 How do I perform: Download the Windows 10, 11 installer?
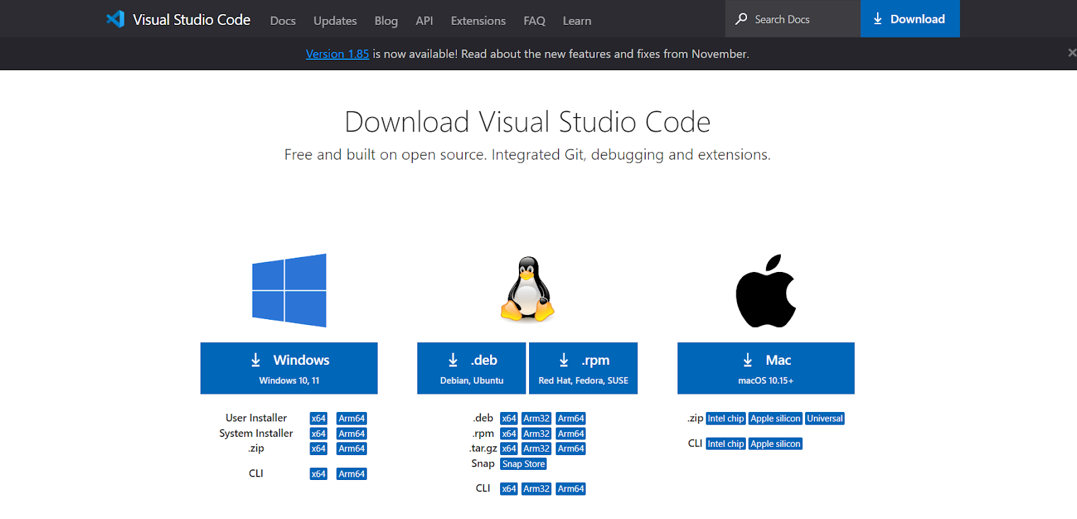pyautogui.click(x=289, y=368)
